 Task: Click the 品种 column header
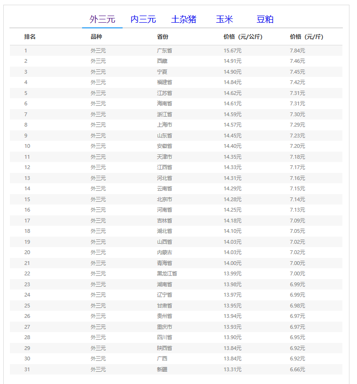pyautogui.click(x=96, y=37)
